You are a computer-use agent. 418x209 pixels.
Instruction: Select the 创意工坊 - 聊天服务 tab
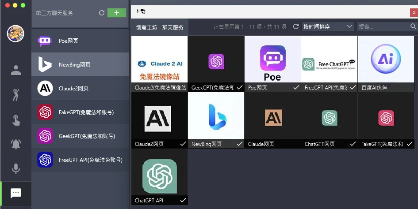tap(160, 27)
